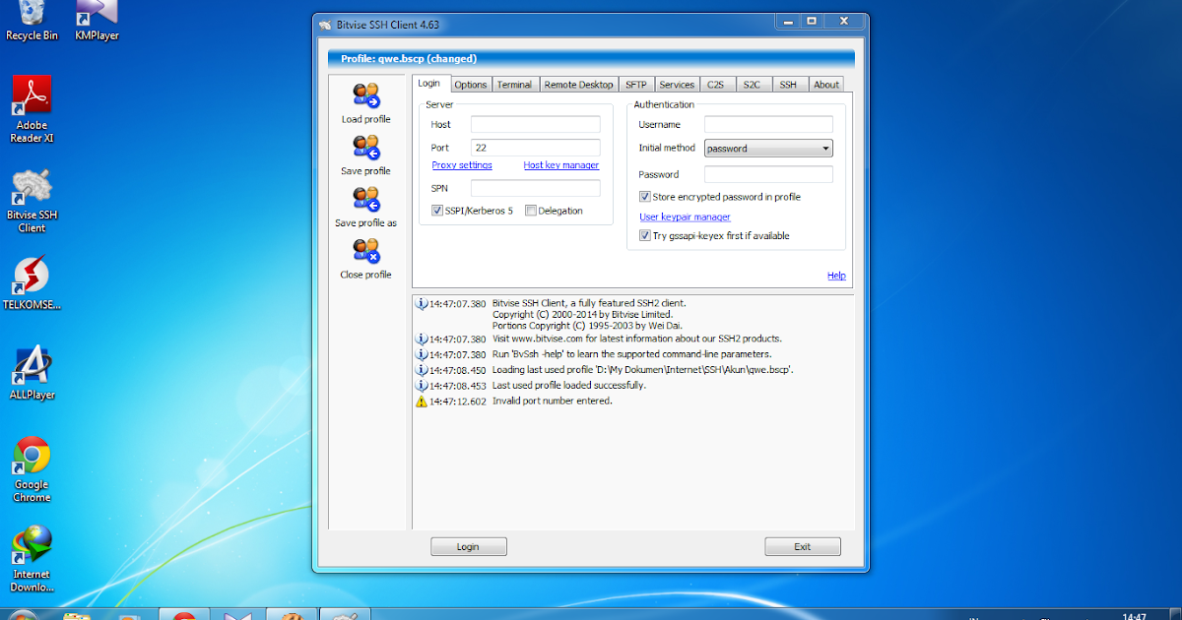This screenshot has width=1182, height=620.
Task: Close the Bitvise SSH Client window
Action: pos(844,20)
